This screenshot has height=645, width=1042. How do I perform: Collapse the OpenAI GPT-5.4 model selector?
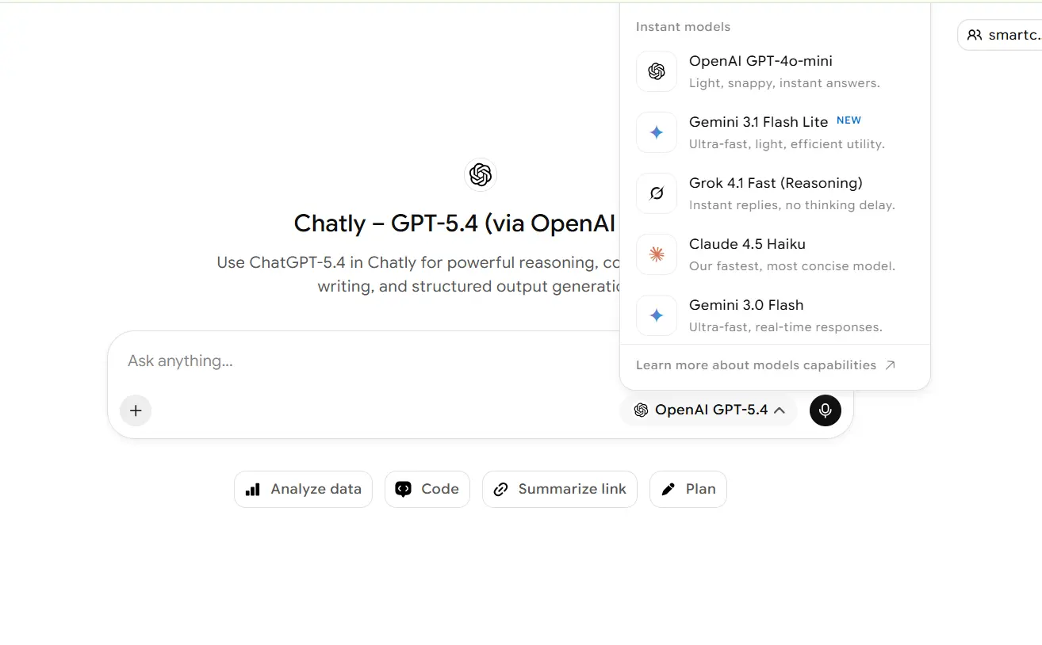coord(709,410)
